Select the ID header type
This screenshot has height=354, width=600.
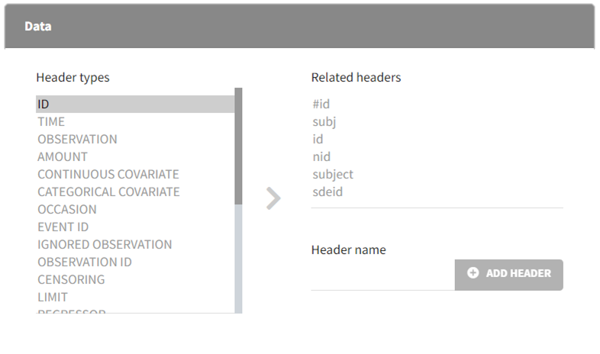coord(134,104)
